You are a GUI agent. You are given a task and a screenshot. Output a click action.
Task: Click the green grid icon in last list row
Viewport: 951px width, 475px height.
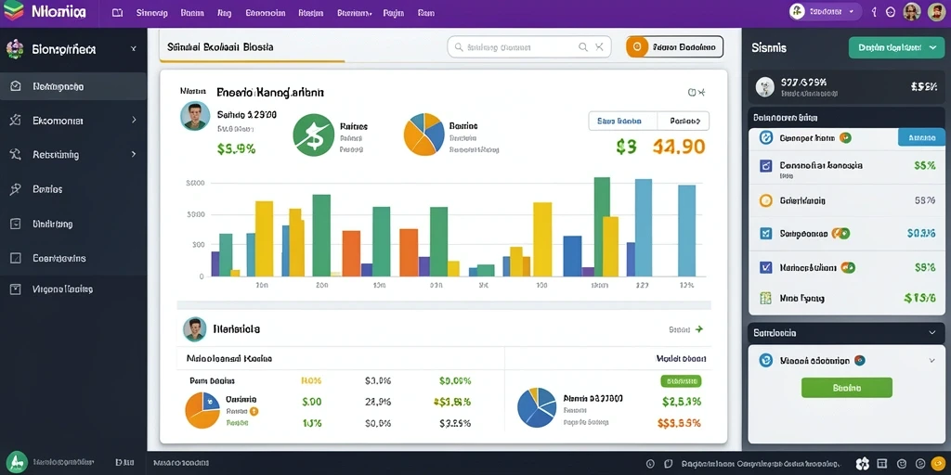point(766,298)
